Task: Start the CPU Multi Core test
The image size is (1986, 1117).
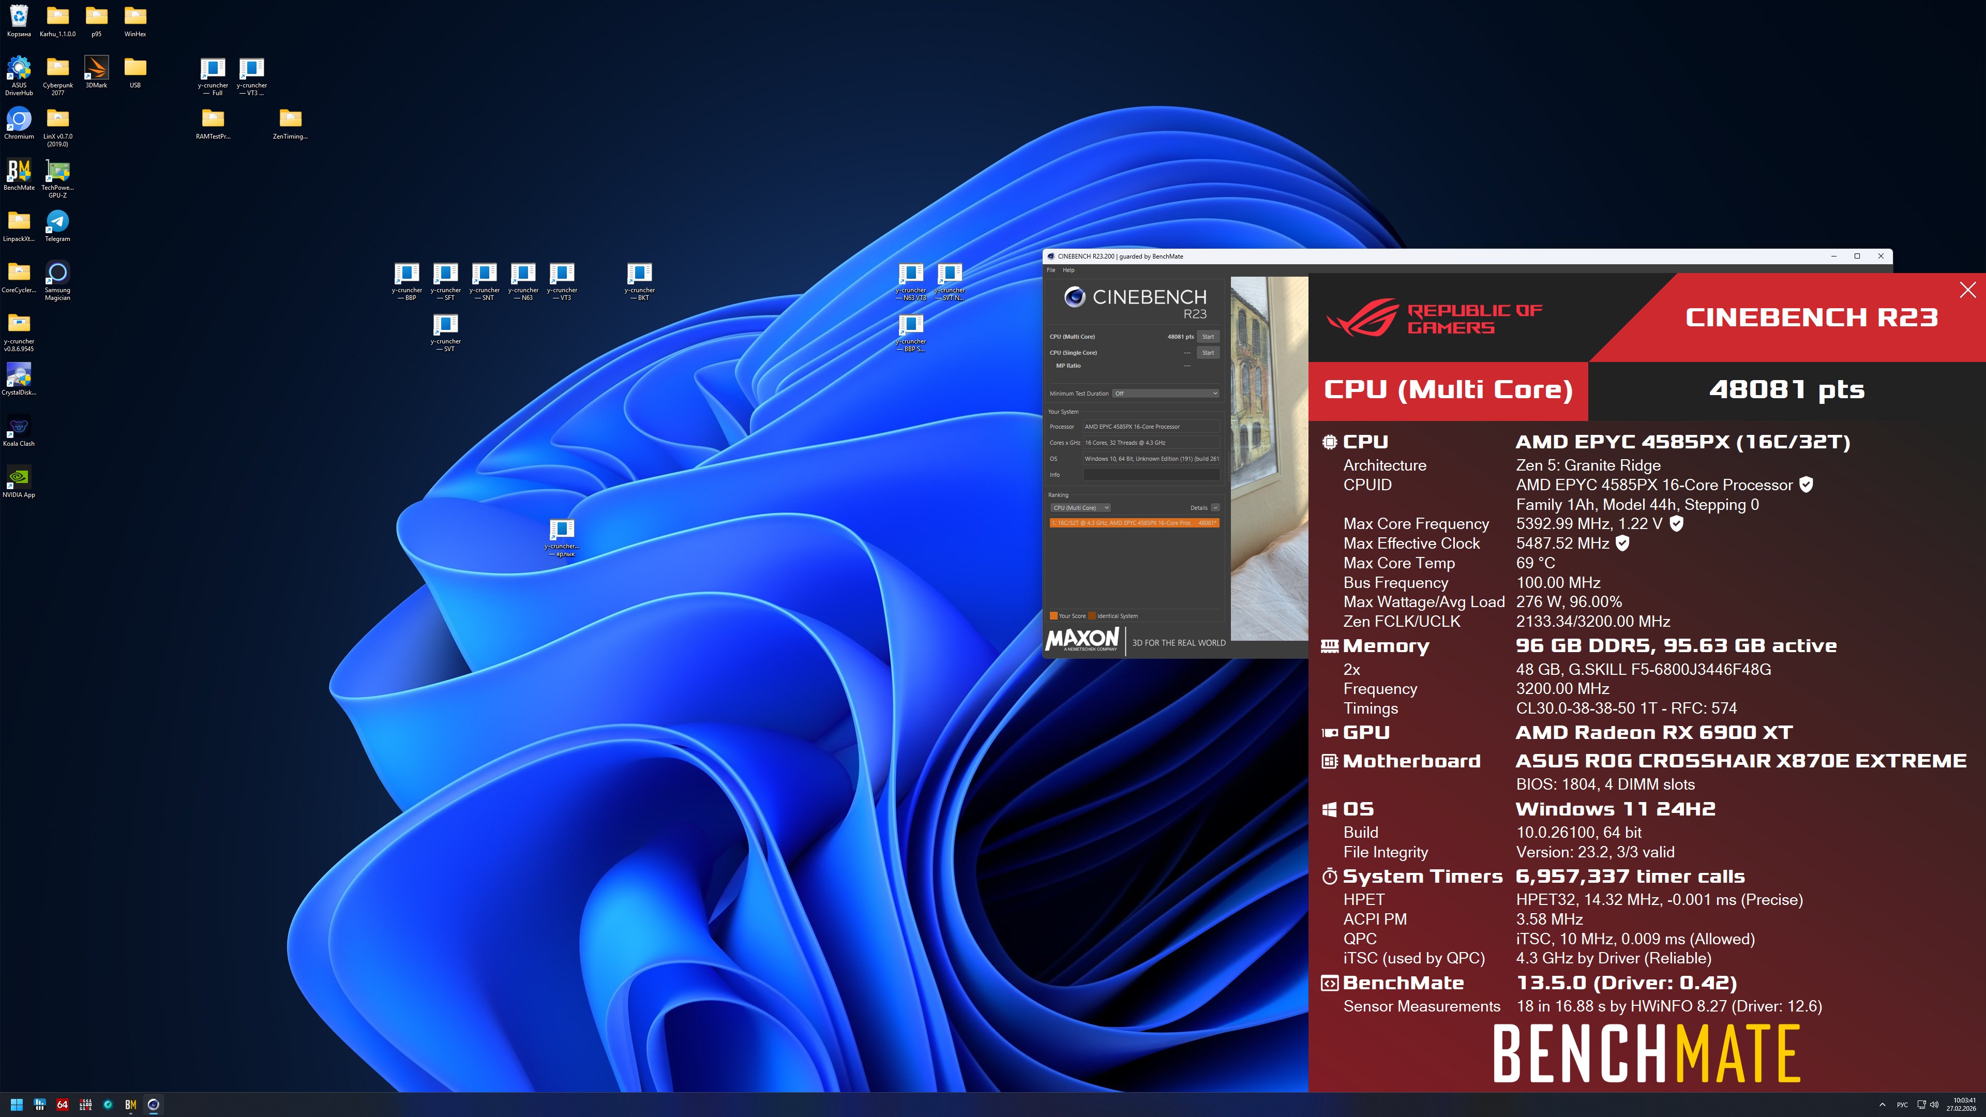Action: pos(1207,337)
